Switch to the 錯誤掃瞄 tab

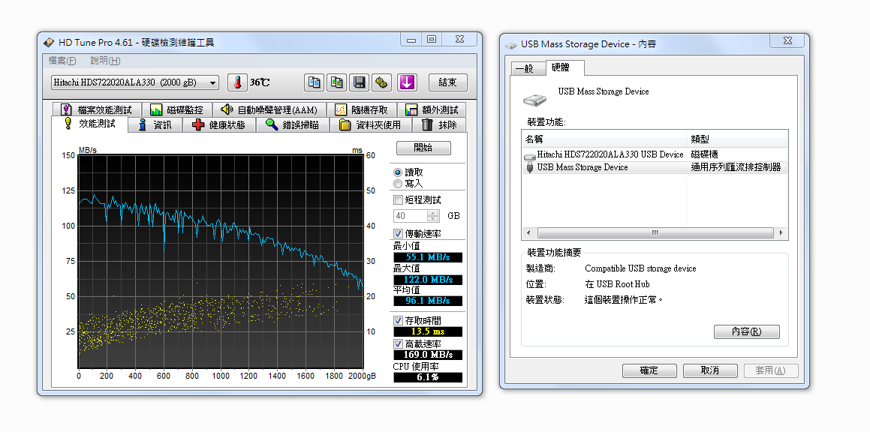293,124
